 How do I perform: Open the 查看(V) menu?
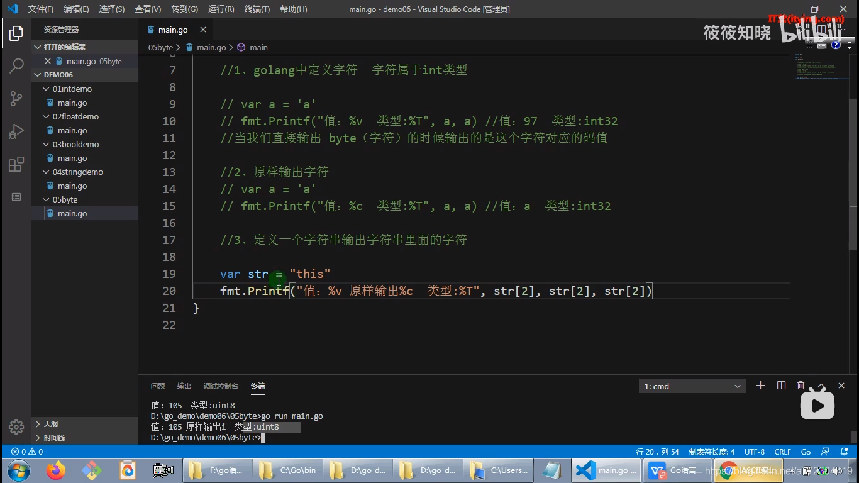pyautogui.click(x=148, y=9)
